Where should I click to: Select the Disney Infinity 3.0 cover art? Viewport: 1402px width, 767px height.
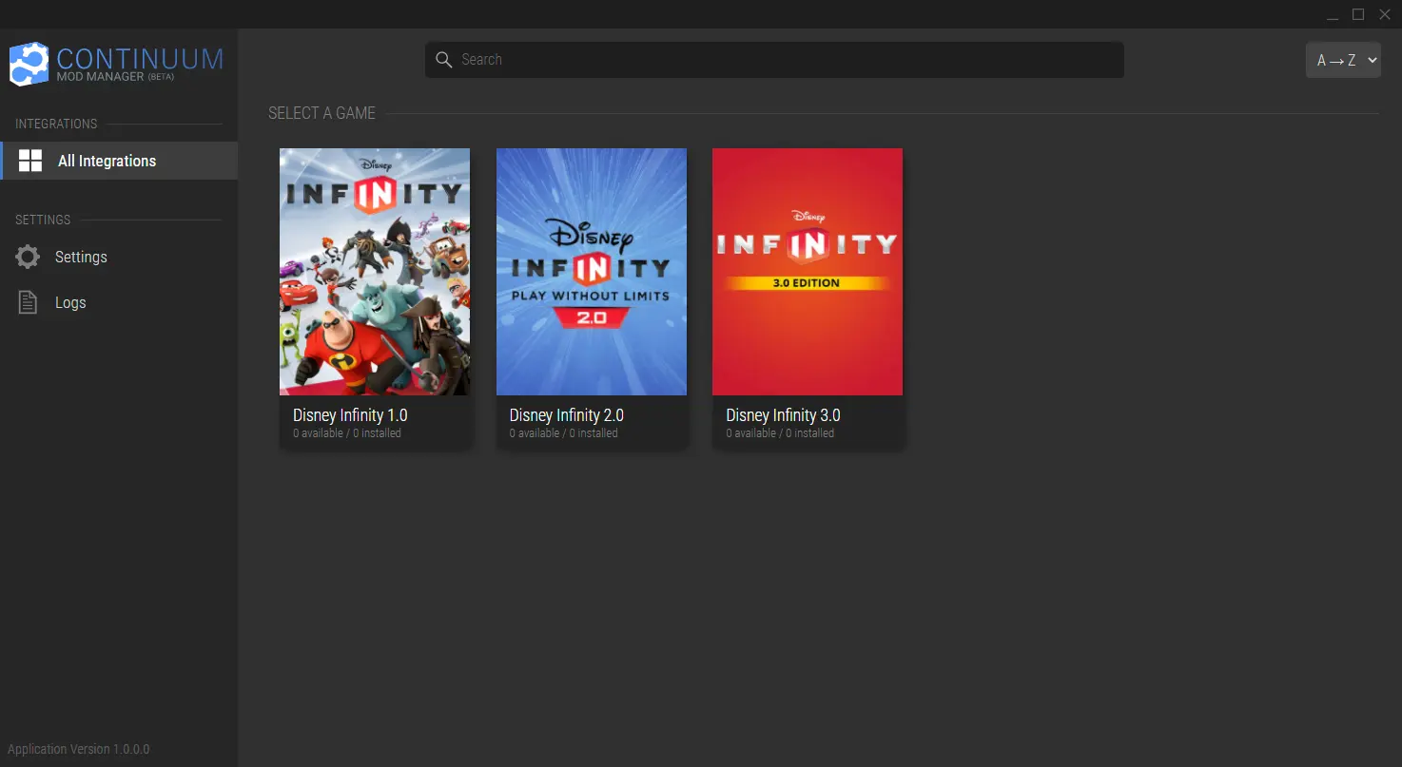coord(808,272)
